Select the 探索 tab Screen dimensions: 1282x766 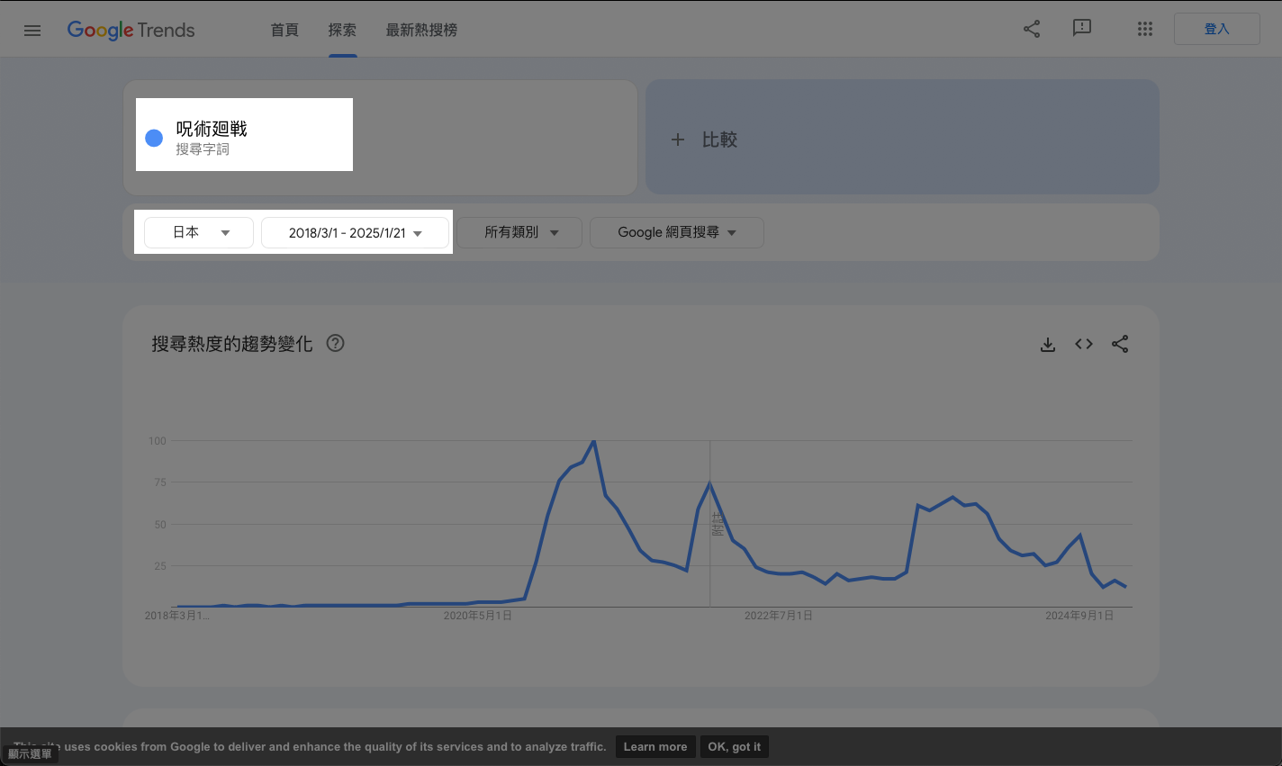pos(342,30)
